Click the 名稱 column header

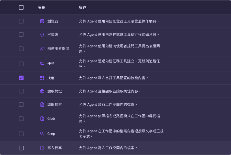coord(42,7)
